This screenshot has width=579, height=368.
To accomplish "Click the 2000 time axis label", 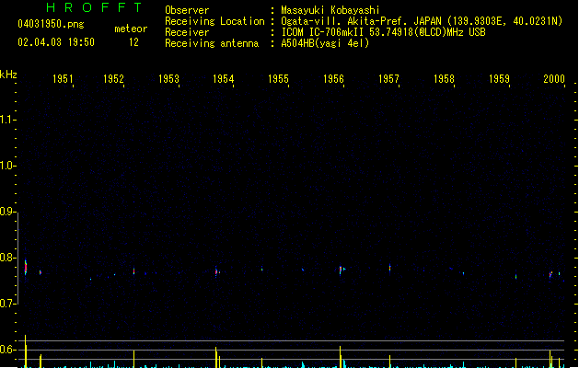I will point(554,78).
